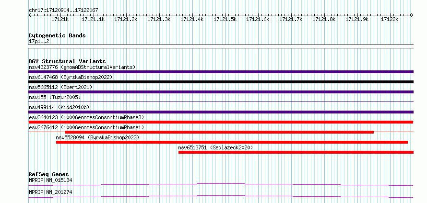Open the esv2676412 (1000GenomesConsortiumPhase1) label
427x203 pixels.
click(86, 127)
